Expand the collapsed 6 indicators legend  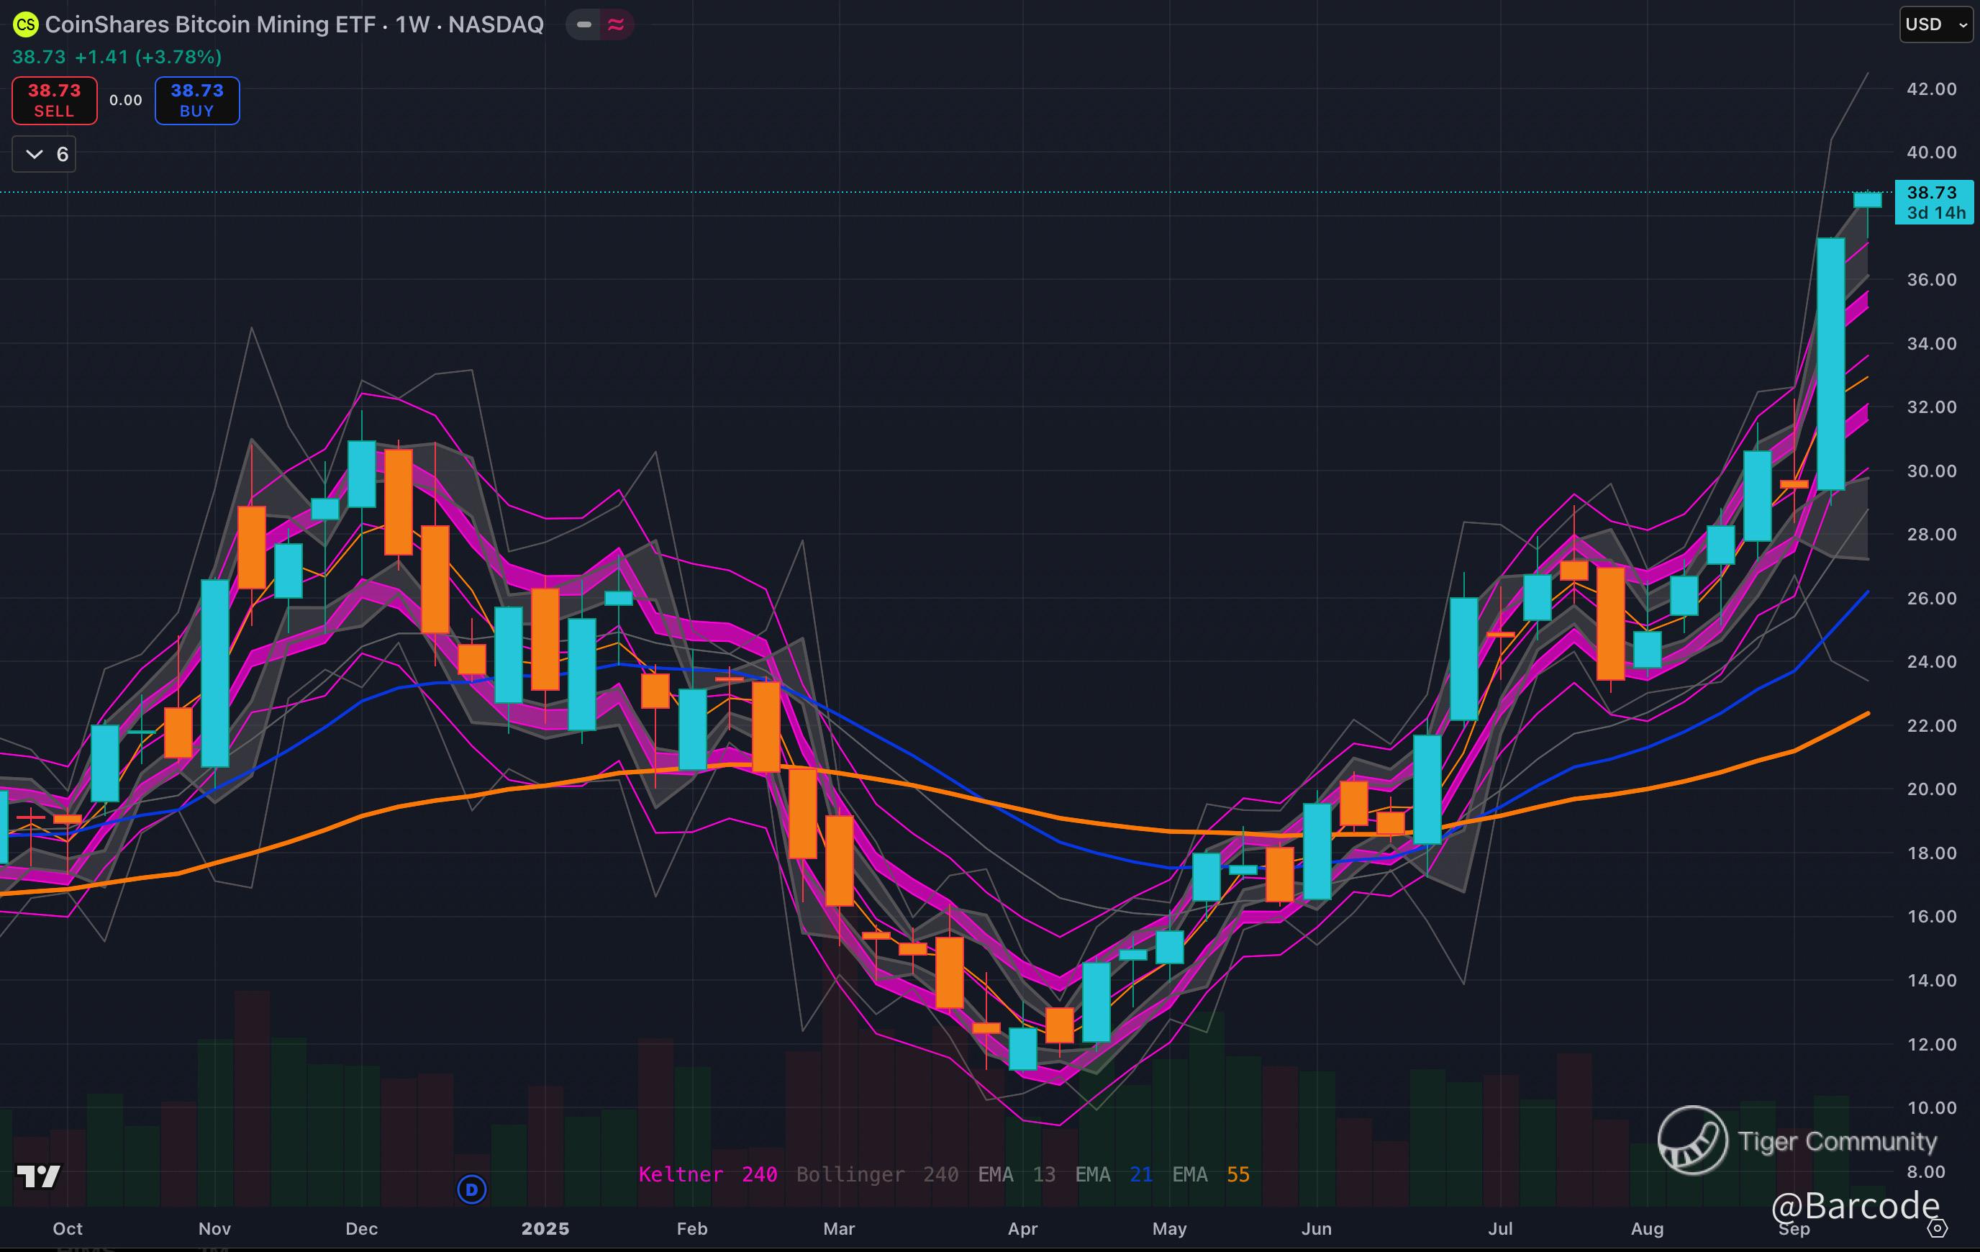(45, 155)
